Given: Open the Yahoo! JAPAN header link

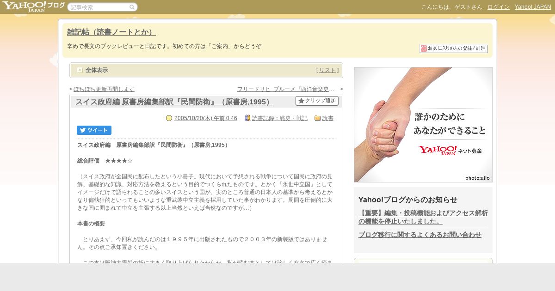Looking at the screenshot, I should coord(533,7).
